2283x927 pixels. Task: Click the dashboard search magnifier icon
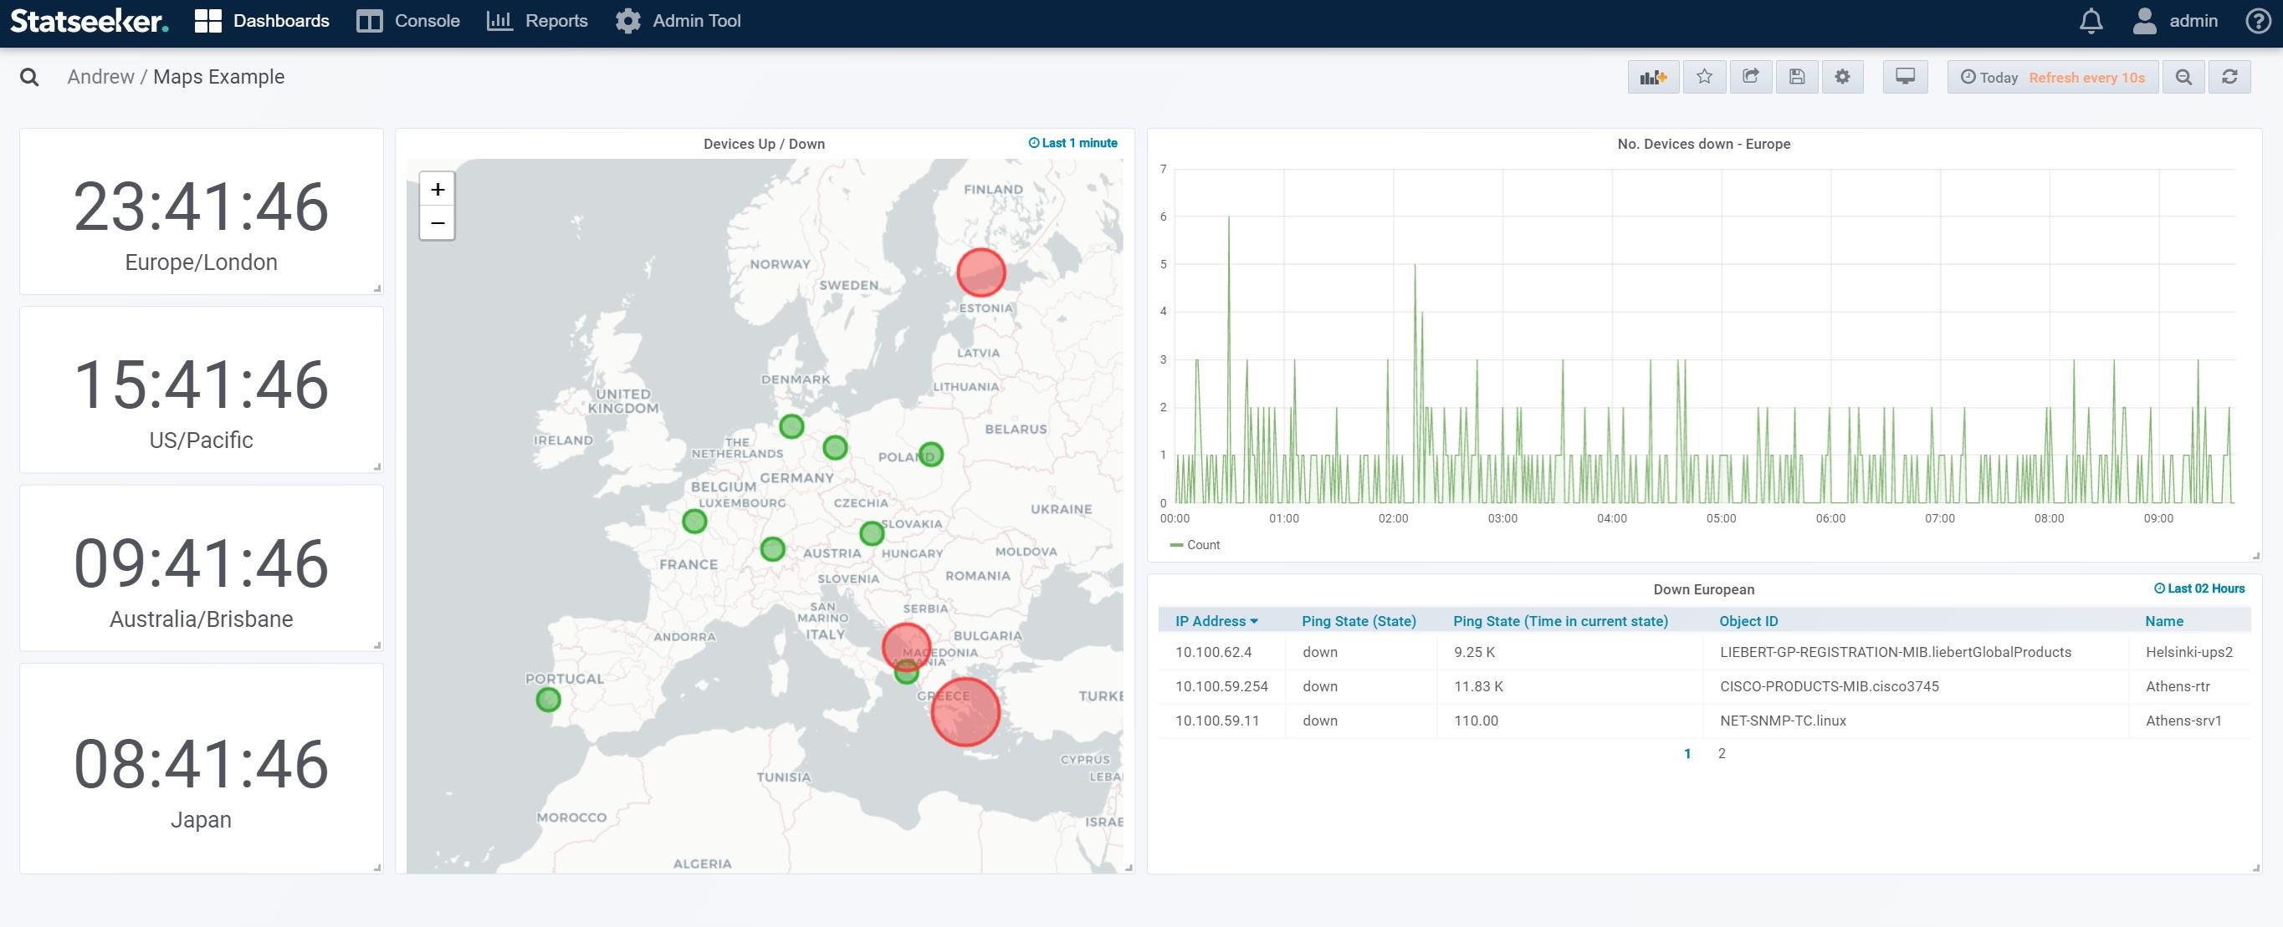(29, 77)
